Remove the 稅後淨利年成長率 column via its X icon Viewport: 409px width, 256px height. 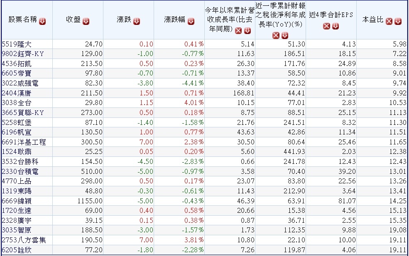pos(276,35)
